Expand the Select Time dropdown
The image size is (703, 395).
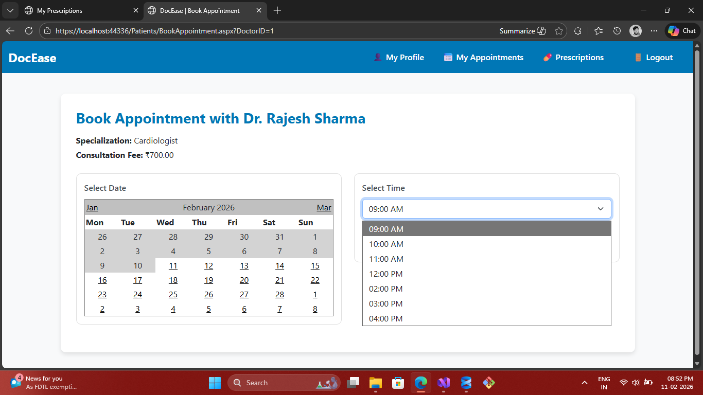486,209
